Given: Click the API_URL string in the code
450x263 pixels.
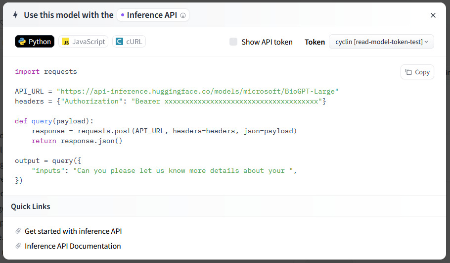Looking at the screenshot, I should click(197, 92).
